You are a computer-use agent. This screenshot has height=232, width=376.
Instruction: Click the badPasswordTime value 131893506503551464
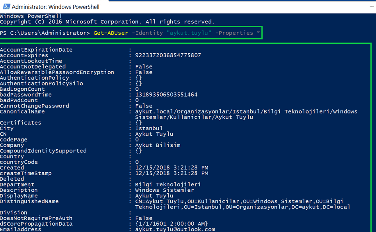(x=166, y=95)
